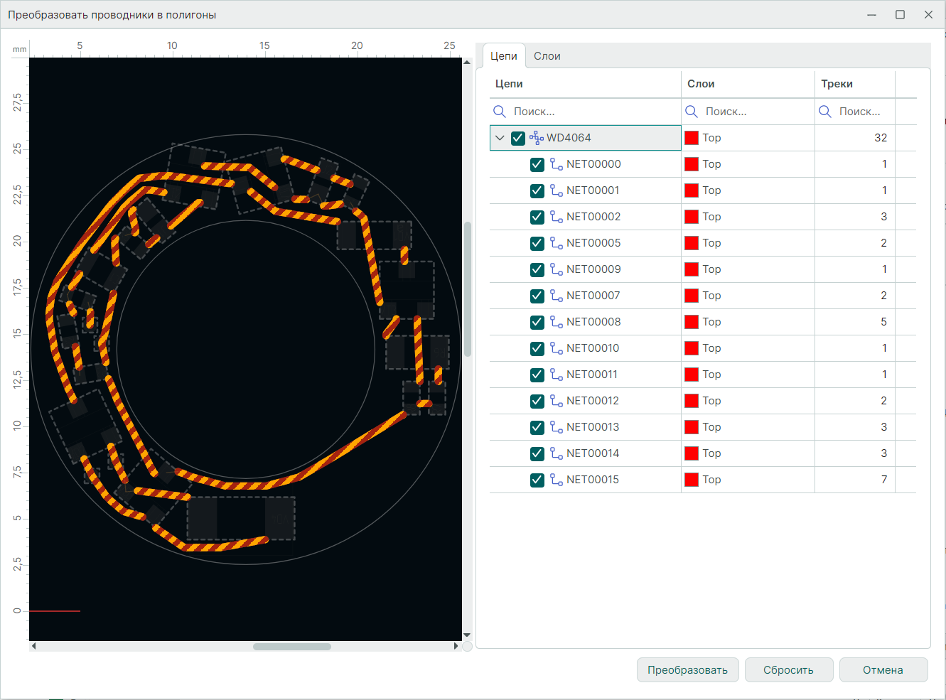Collapse the WD4064 tree group

pyautogui.click(x=500, y=138)
